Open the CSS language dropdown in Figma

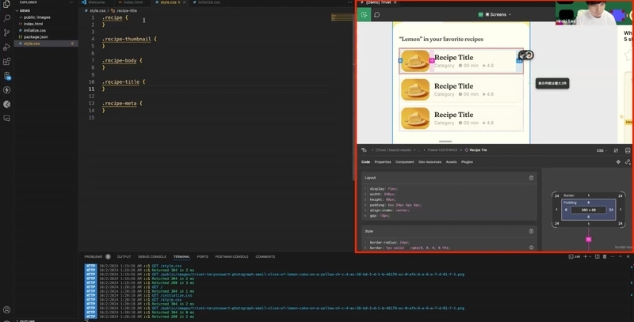click(x=602, y=150)
